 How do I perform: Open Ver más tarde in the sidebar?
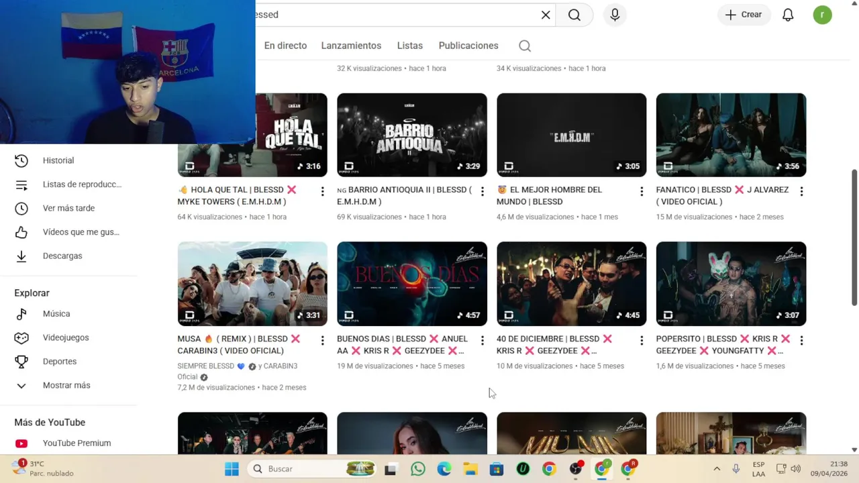[x=68, y=208]
